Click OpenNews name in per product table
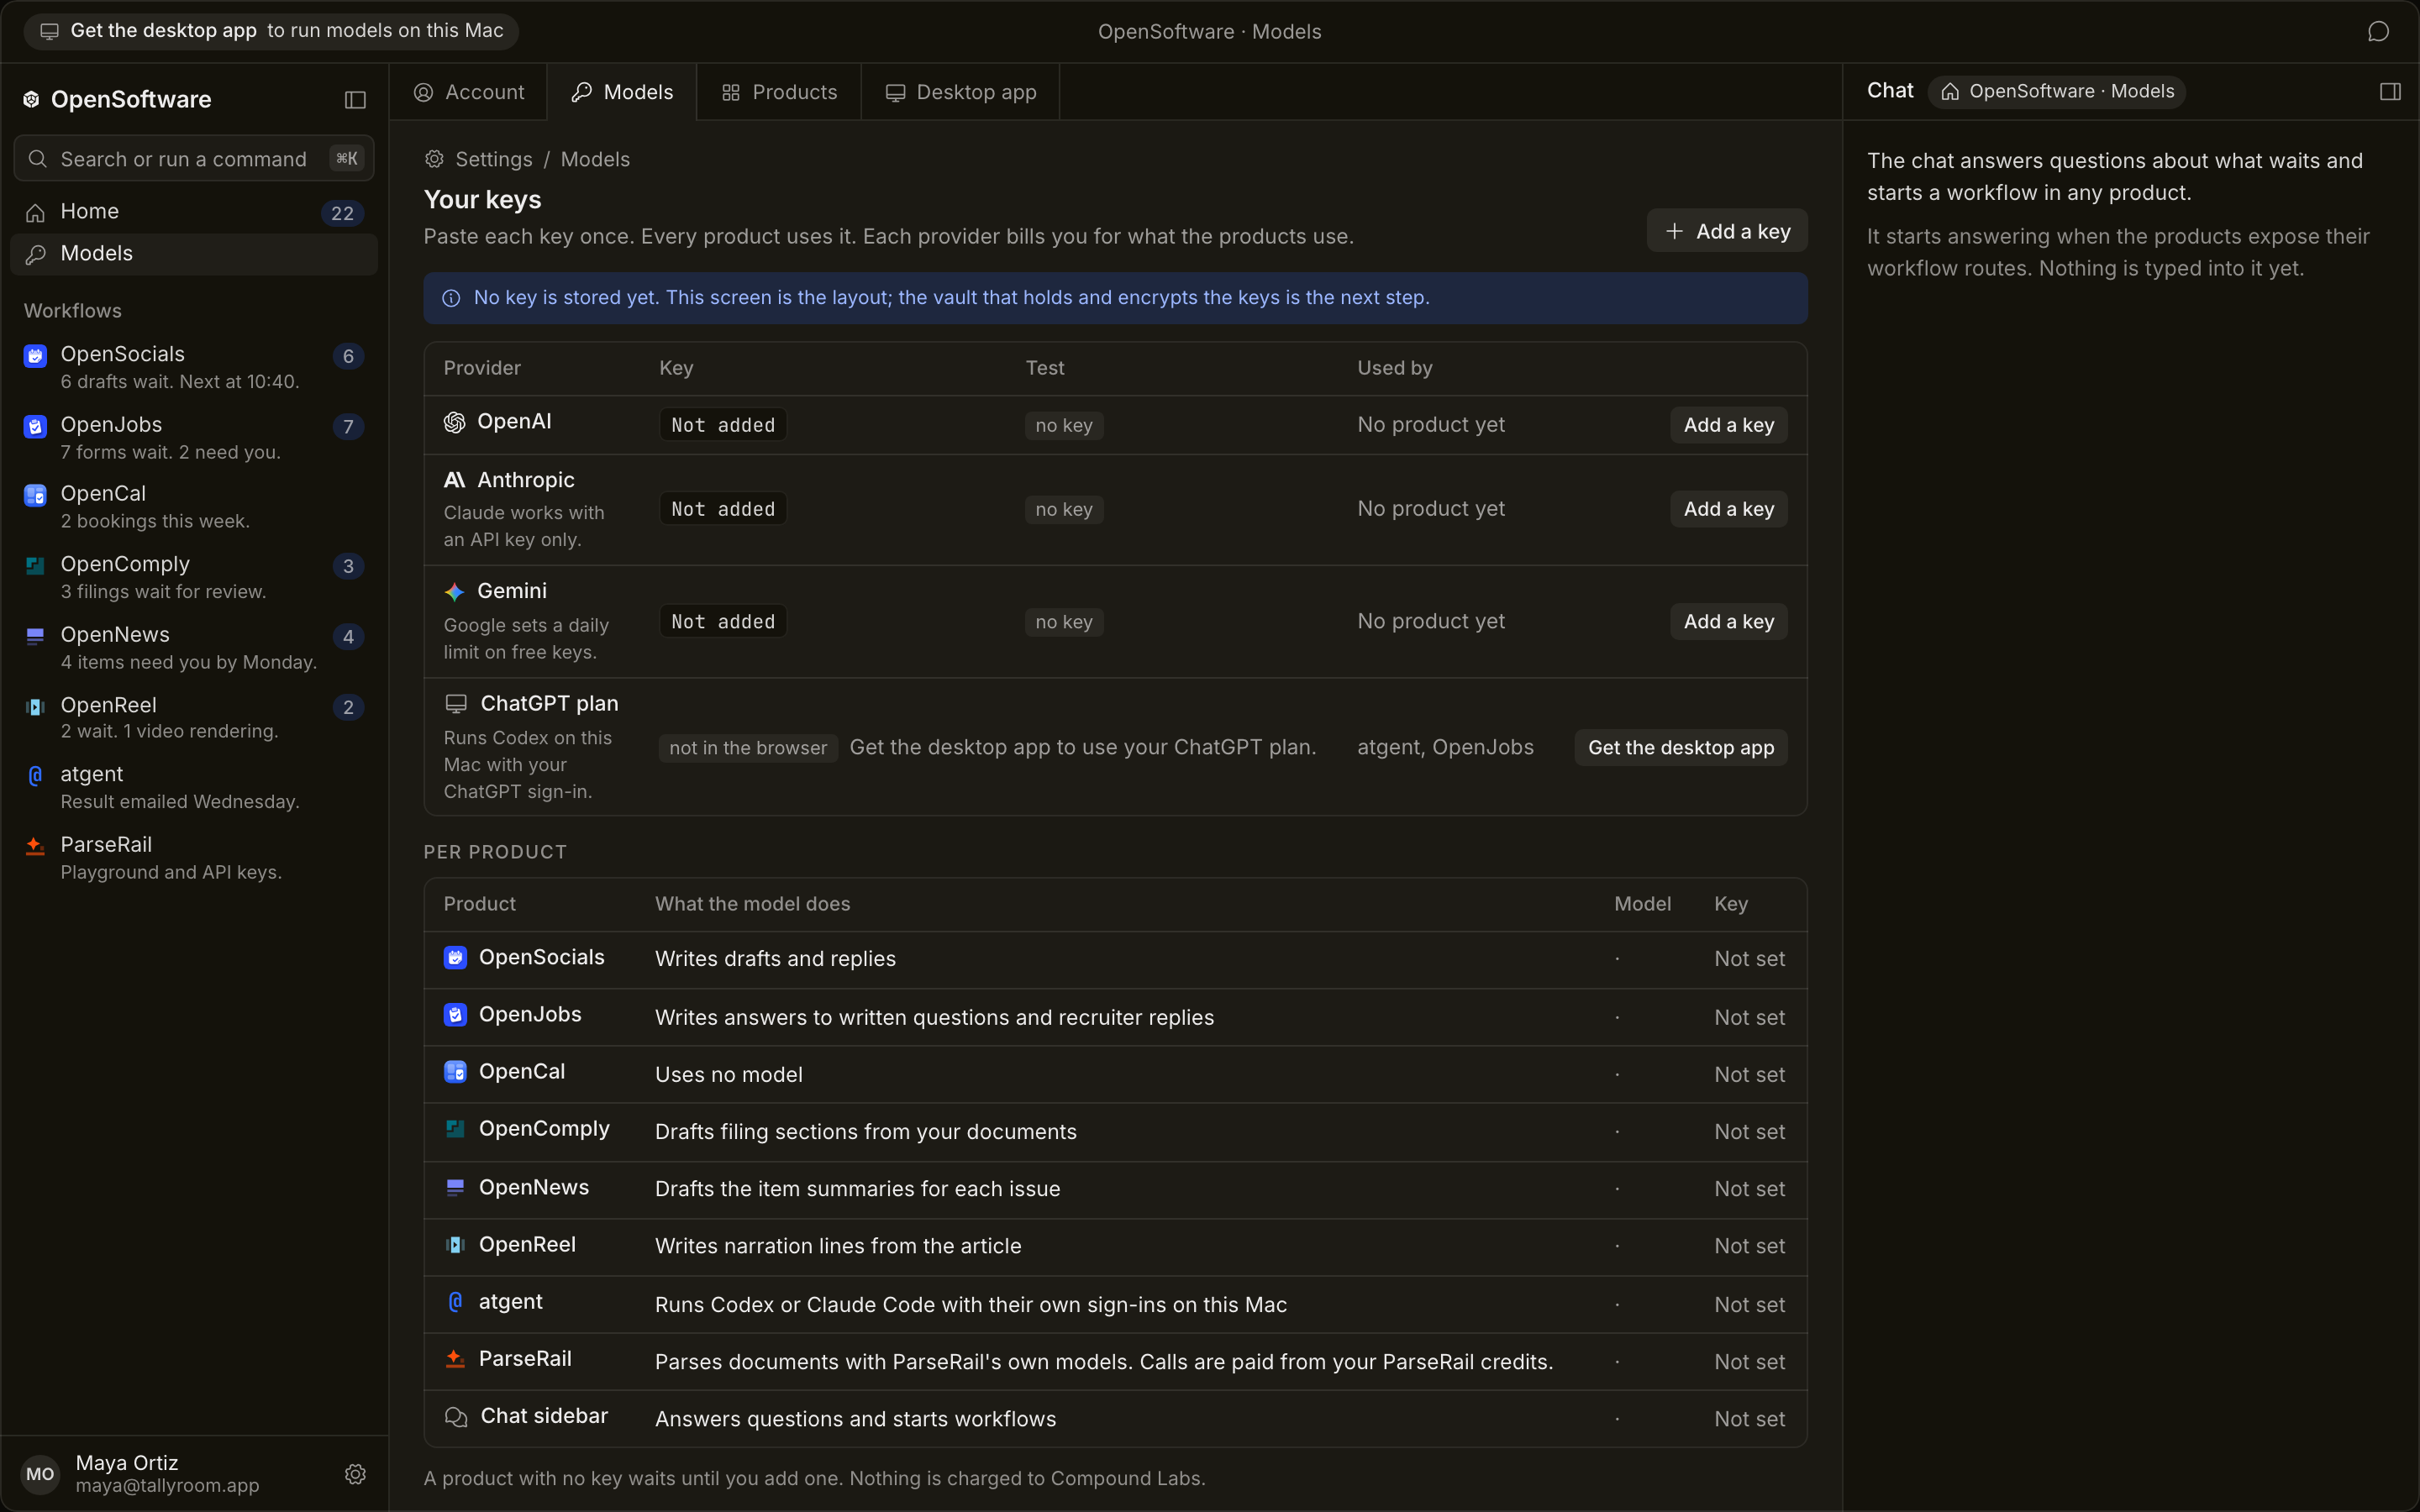Viewport: 2420px width, 1512px height. (x=534, y=1188)
